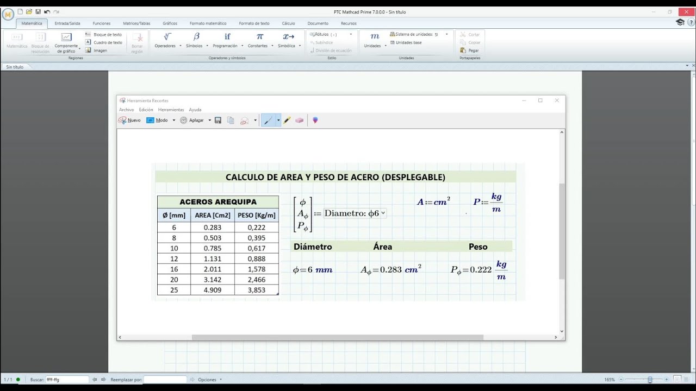Open the Opciones search menu

pos(209,380)
